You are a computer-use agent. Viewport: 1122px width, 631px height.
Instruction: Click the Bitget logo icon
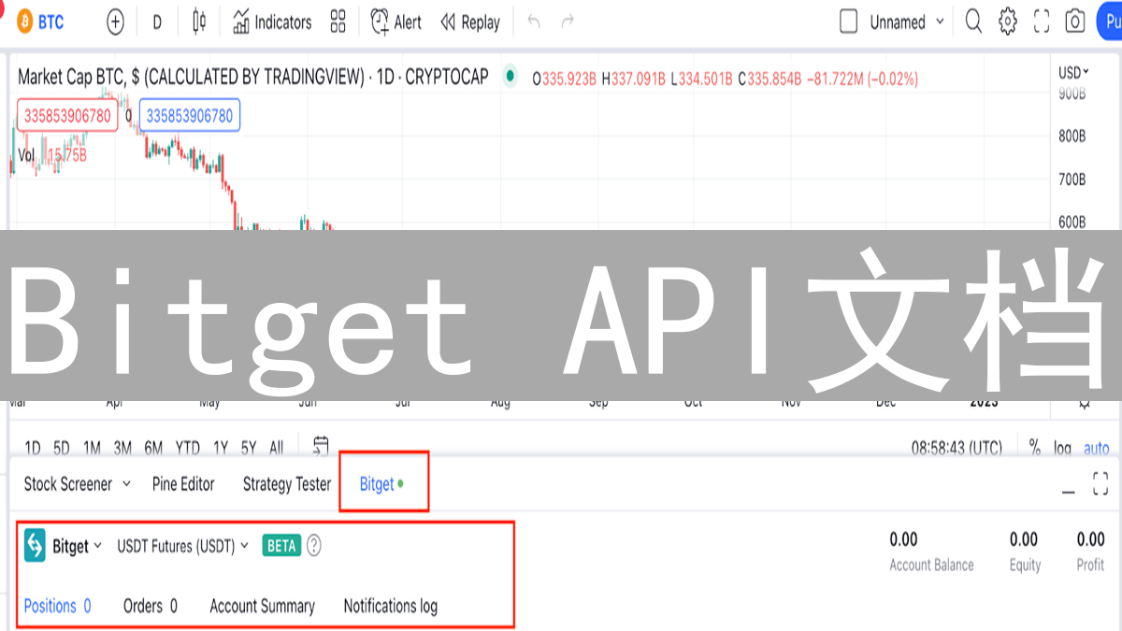pyautogui.click(x=35, y=545)
